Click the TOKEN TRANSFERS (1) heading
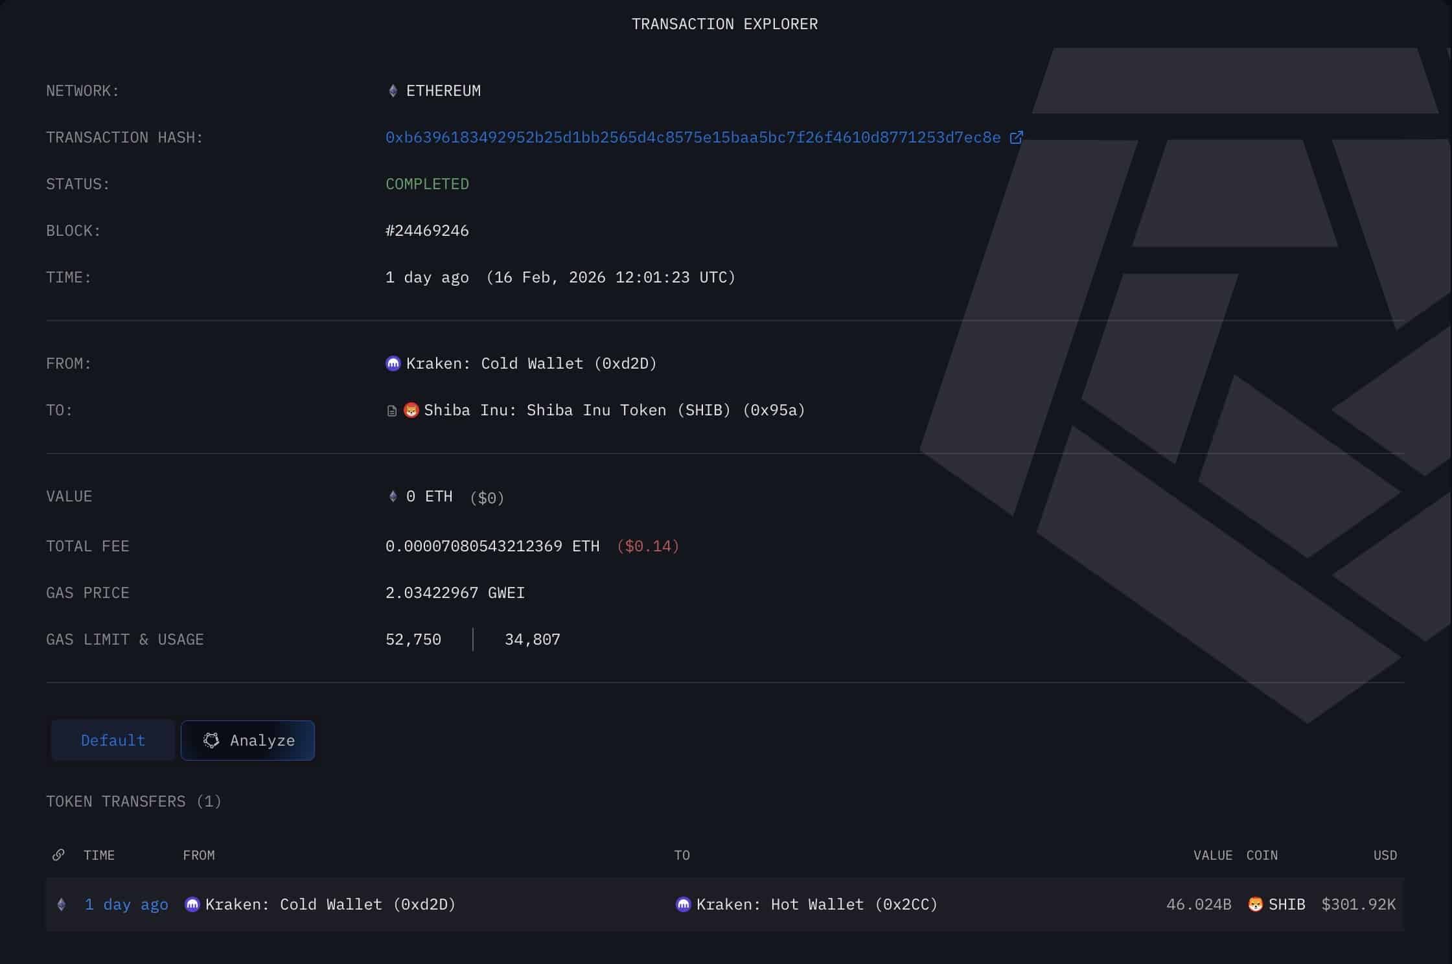 (x=133, y=801)
